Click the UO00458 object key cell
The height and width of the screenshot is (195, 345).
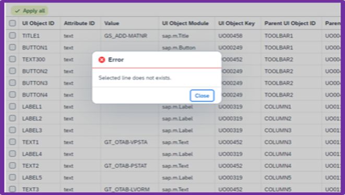230,36
